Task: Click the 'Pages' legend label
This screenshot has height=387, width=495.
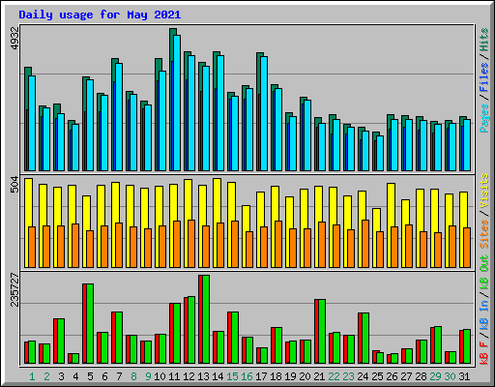Action: (x=484, y=118)
